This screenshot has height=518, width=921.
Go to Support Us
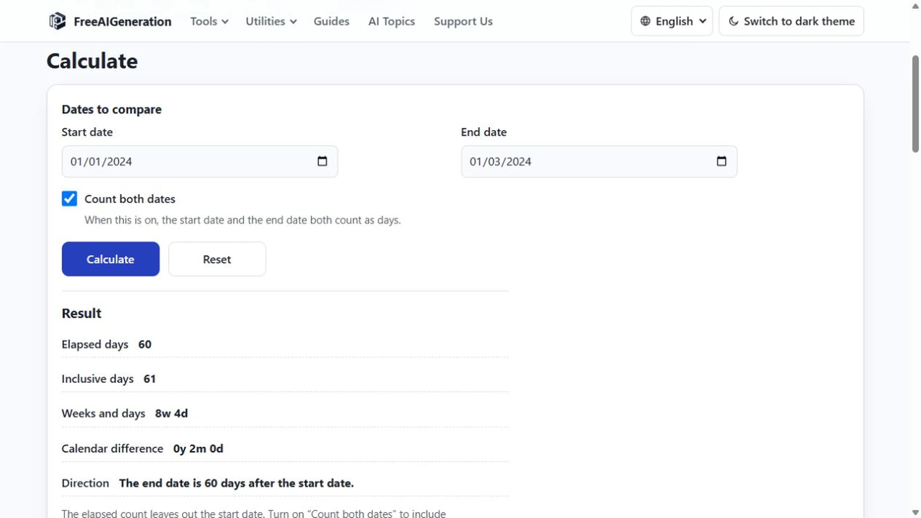tap(463, 21)
